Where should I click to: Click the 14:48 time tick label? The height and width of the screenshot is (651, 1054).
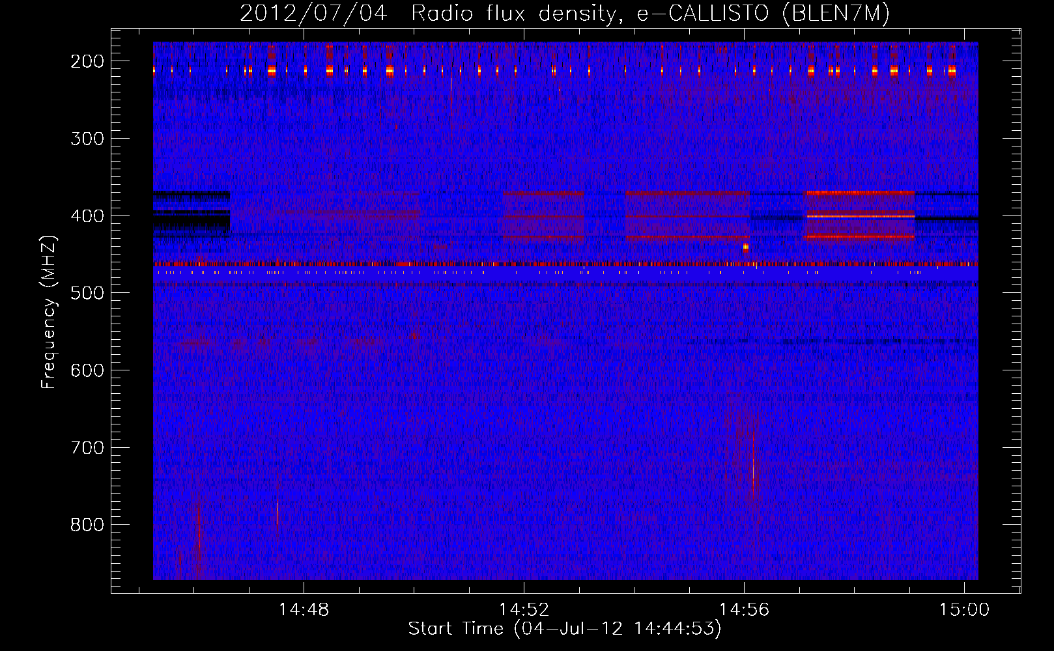[304, 610]
